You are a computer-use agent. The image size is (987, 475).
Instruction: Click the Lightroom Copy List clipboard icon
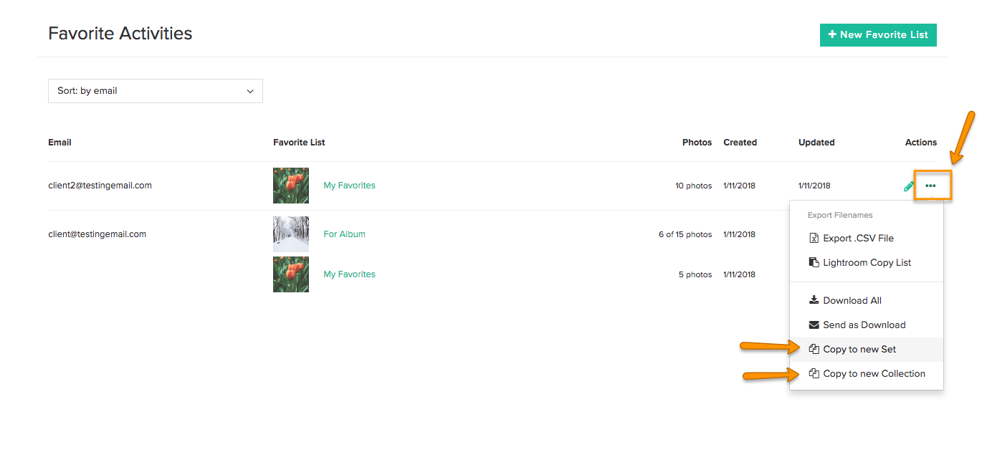tap(814, 263)
